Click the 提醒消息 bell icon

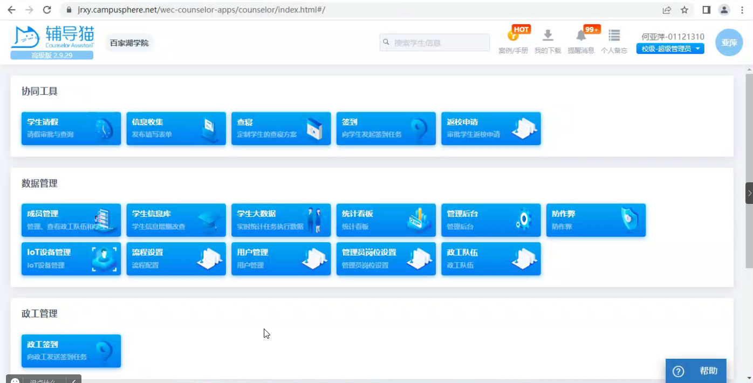(581, 36)
